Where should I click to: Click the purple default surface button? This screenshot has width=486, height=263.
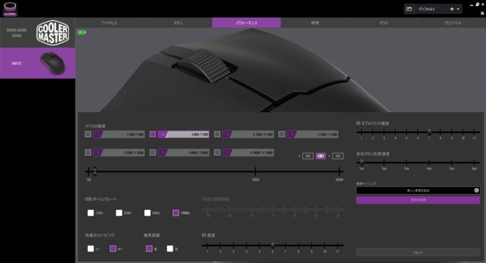click(418, 200)
